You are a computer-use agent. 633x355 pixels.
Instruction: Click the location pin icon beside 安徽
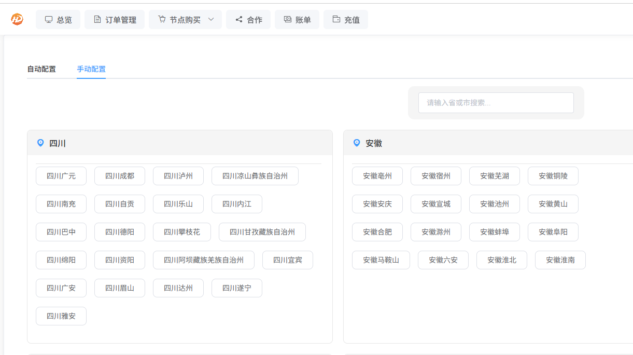tap(357, 143)
